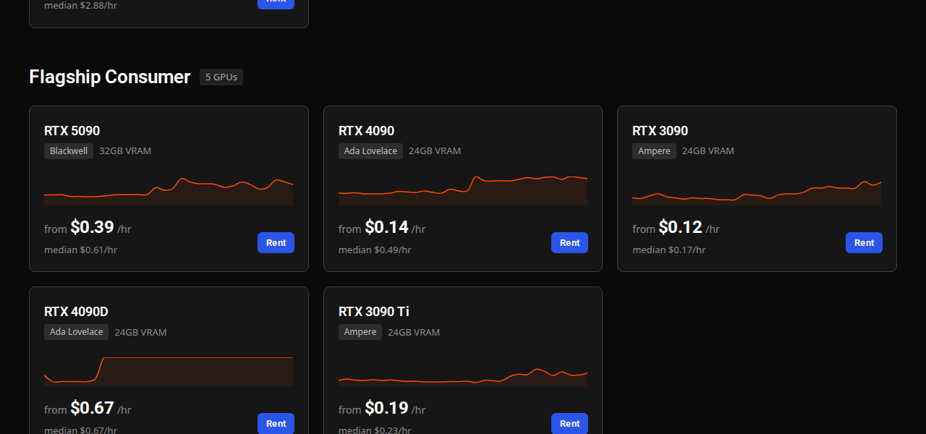This screenshot has width=926, height=434.
Task: Open the RTX 4090 card title
Action: coord(366,131)
